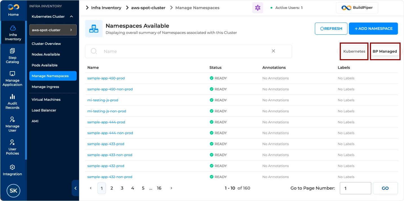The image size is (404, 201).
Task: Open the aws-spot-cluster selector chevron
Action: (71, 30)
